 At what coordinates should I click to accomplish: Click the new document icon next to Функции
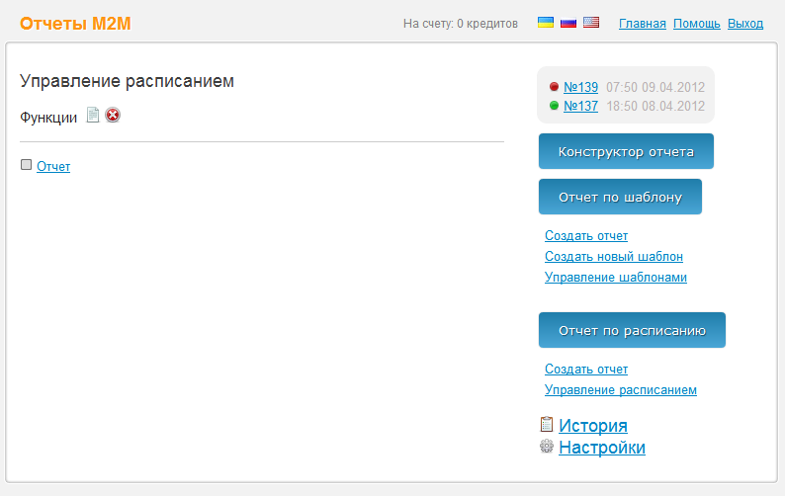click(x=93, y=116)
